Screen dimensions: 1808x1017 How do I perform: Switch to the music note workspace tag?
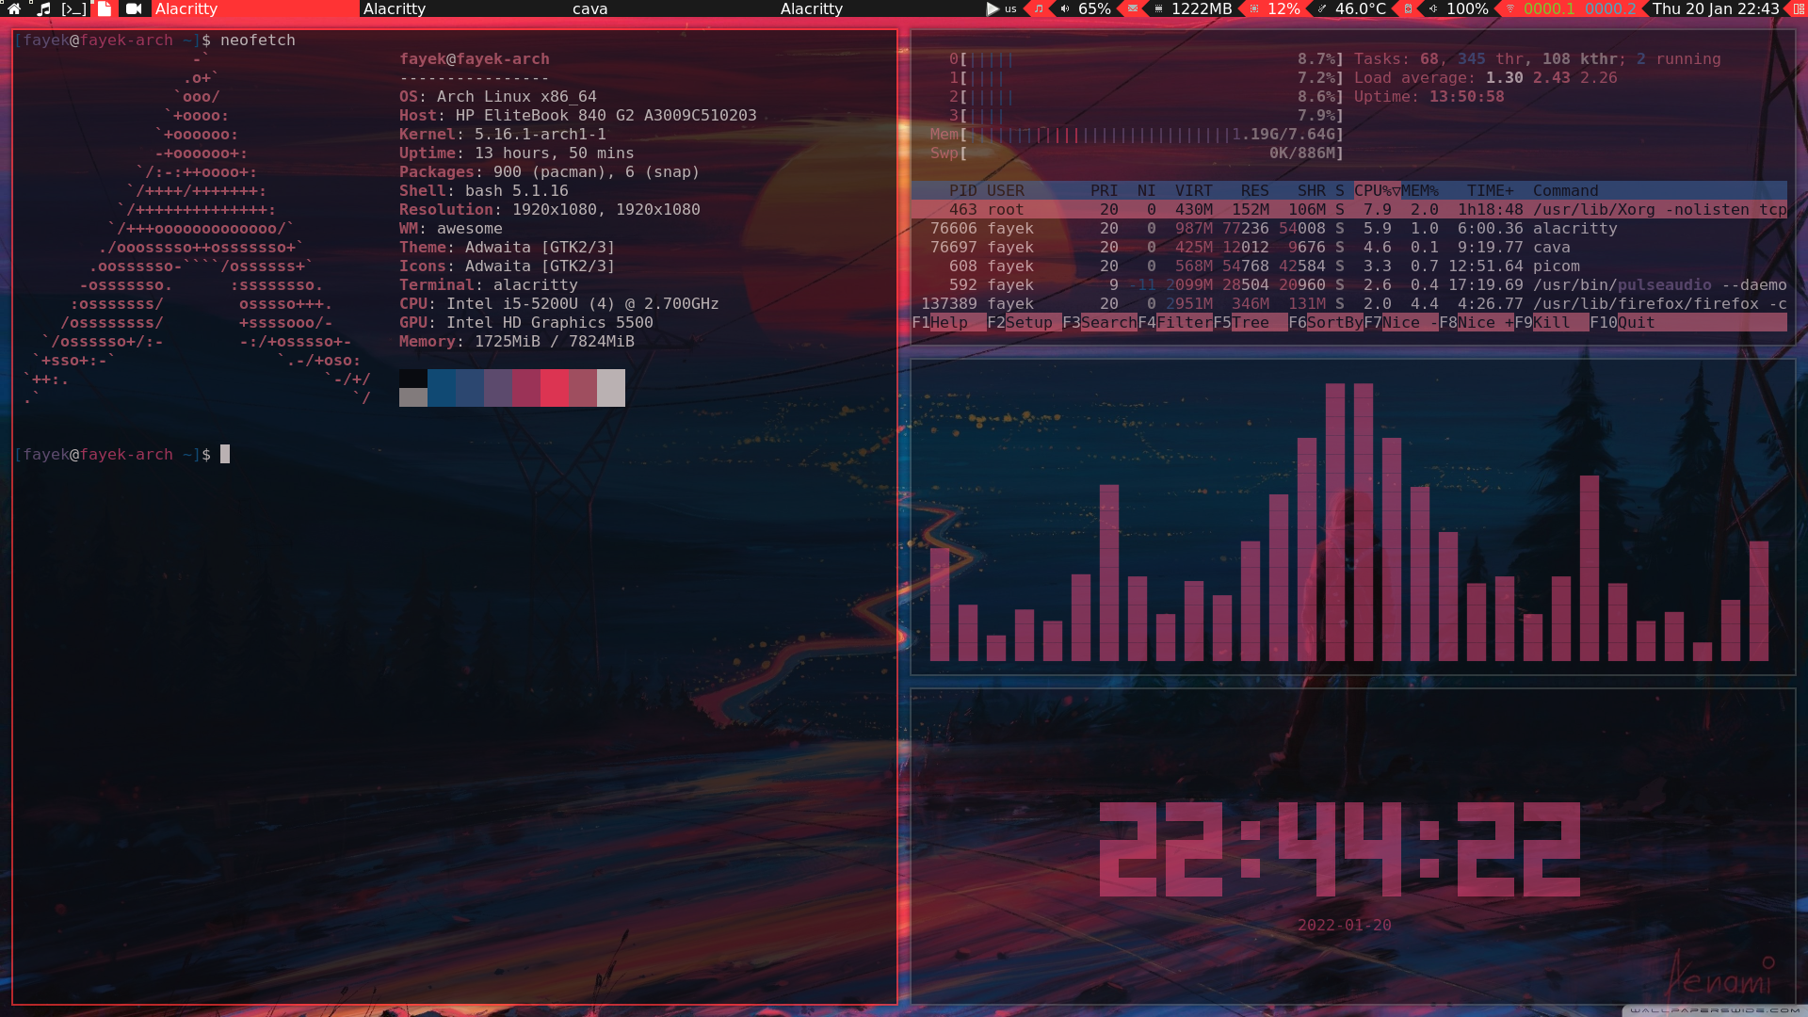[43, 8]
